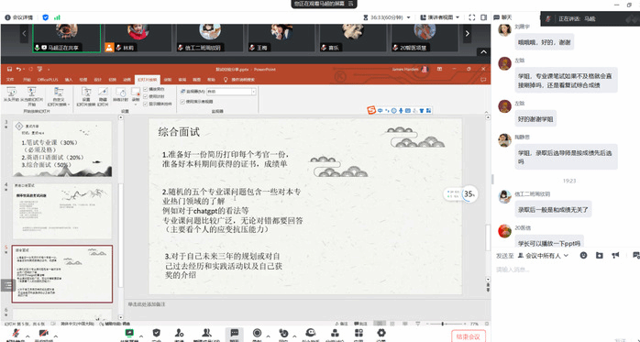Image resolution: width=640 pixels, height=342 pixels.
Task: Open the settings gear in the meeting toolbar
Action: pos(381,333)
